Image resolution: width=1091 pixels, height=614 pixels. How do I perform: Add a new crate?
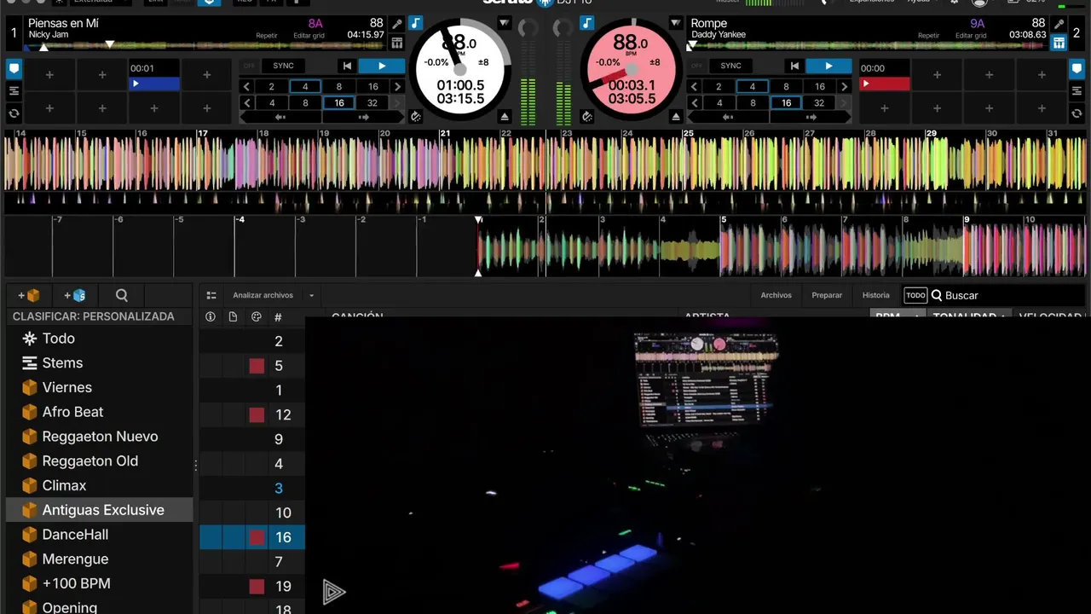point(29,295)
